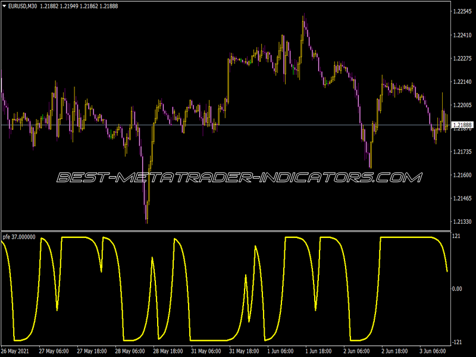Click the 1 Jun 06:00 time label
Screen dimensions: 476x357
click(280, 351)
